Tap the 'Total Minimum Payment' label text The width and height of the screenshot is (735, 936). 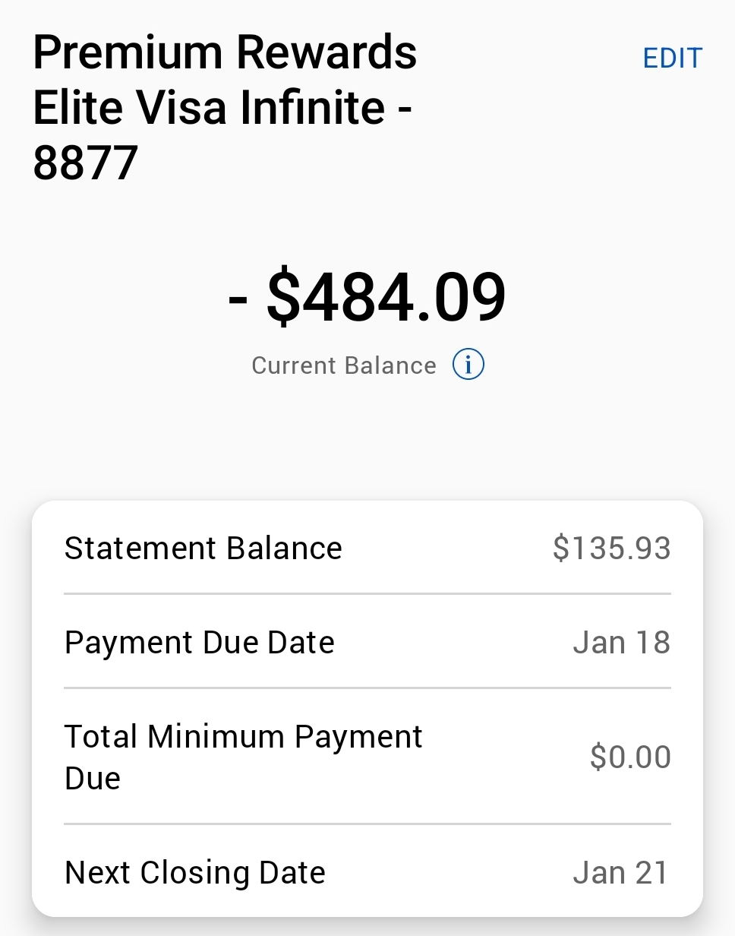243,737
